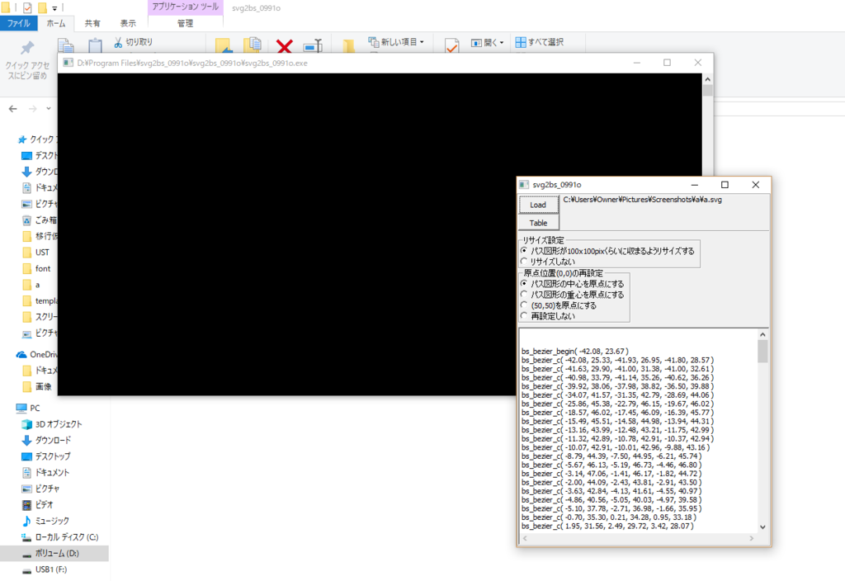Viewport: 845px width, 581px height.
Task: Click the vertical scrollbar thumb in bezier output
Action: [762, 352]
